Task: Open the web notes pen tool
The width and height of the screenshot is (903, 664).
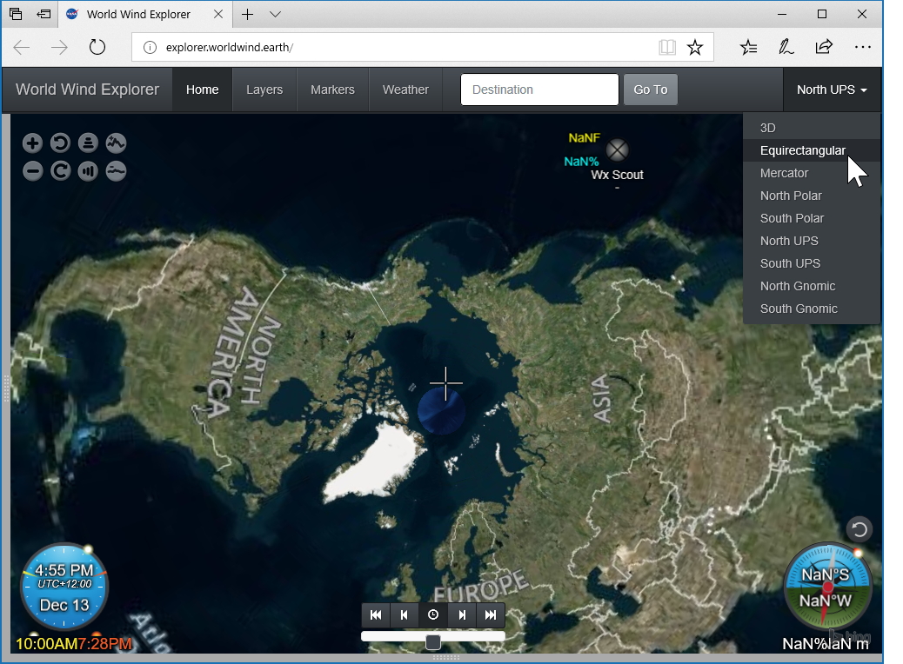Action: click(x=786, y=47)
